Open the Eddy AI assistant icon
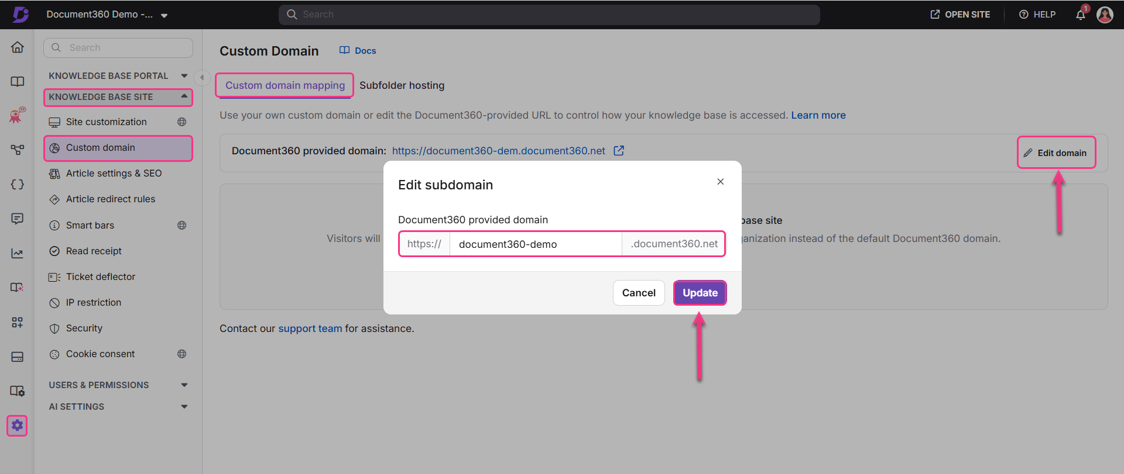This screenshot has width=1124, height=474. [18, 115]
